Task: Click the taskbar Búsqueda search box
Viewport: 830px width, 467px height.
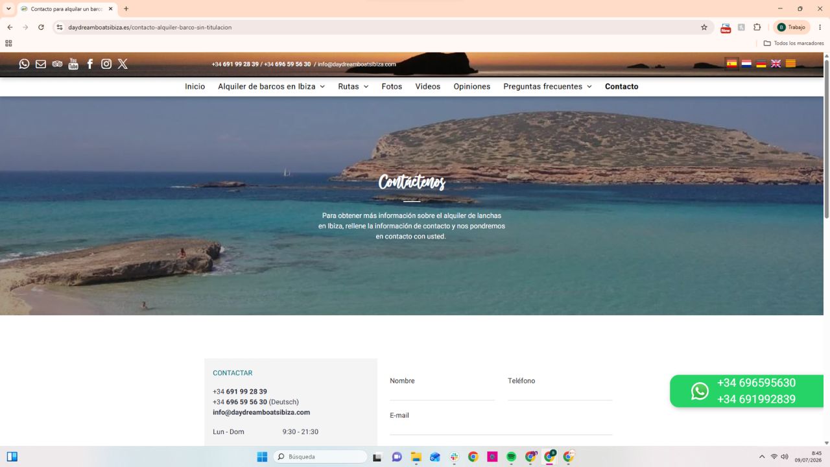Action: point(320,457)
